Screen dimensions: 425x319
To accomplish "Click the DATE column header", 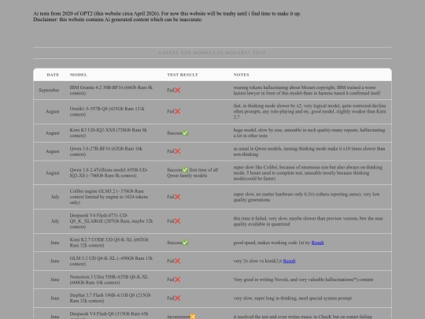I will [x=53, y=75].
